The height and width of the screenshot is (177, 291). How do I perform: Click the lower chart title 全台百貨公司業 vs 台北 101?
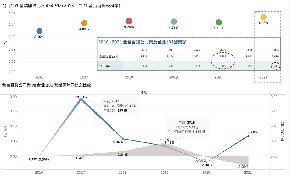[47, 85]
